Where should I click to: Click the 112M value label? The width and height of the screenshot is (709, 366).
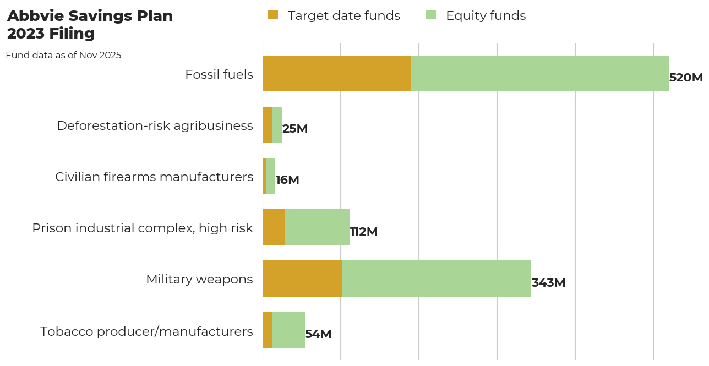364,232
